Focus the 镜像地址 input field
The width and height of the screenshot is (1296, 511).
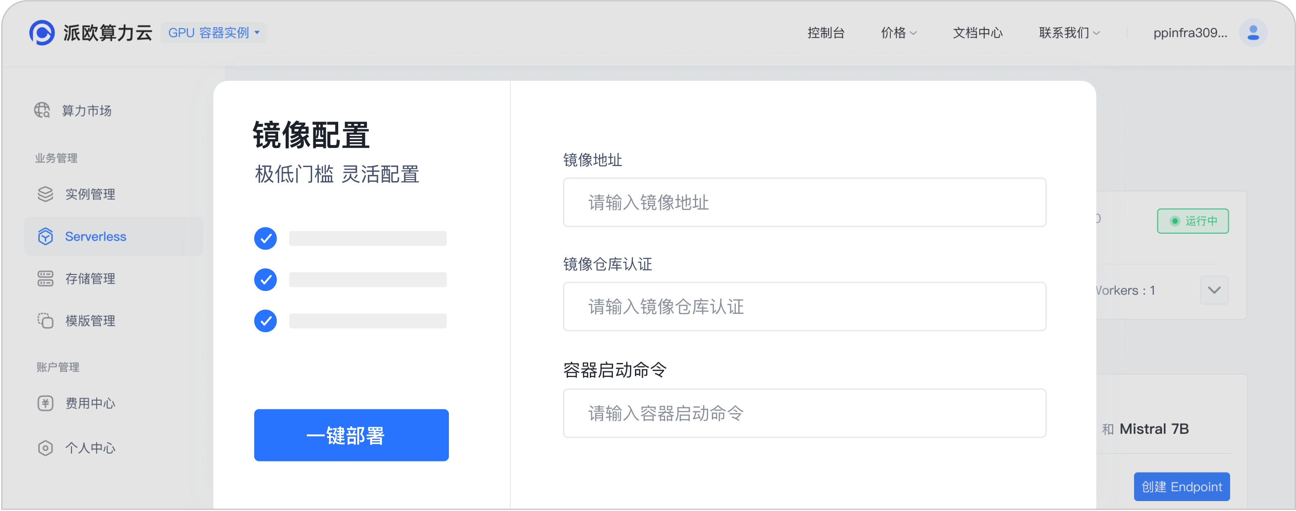pyautogui.click(x=804, y=202)
